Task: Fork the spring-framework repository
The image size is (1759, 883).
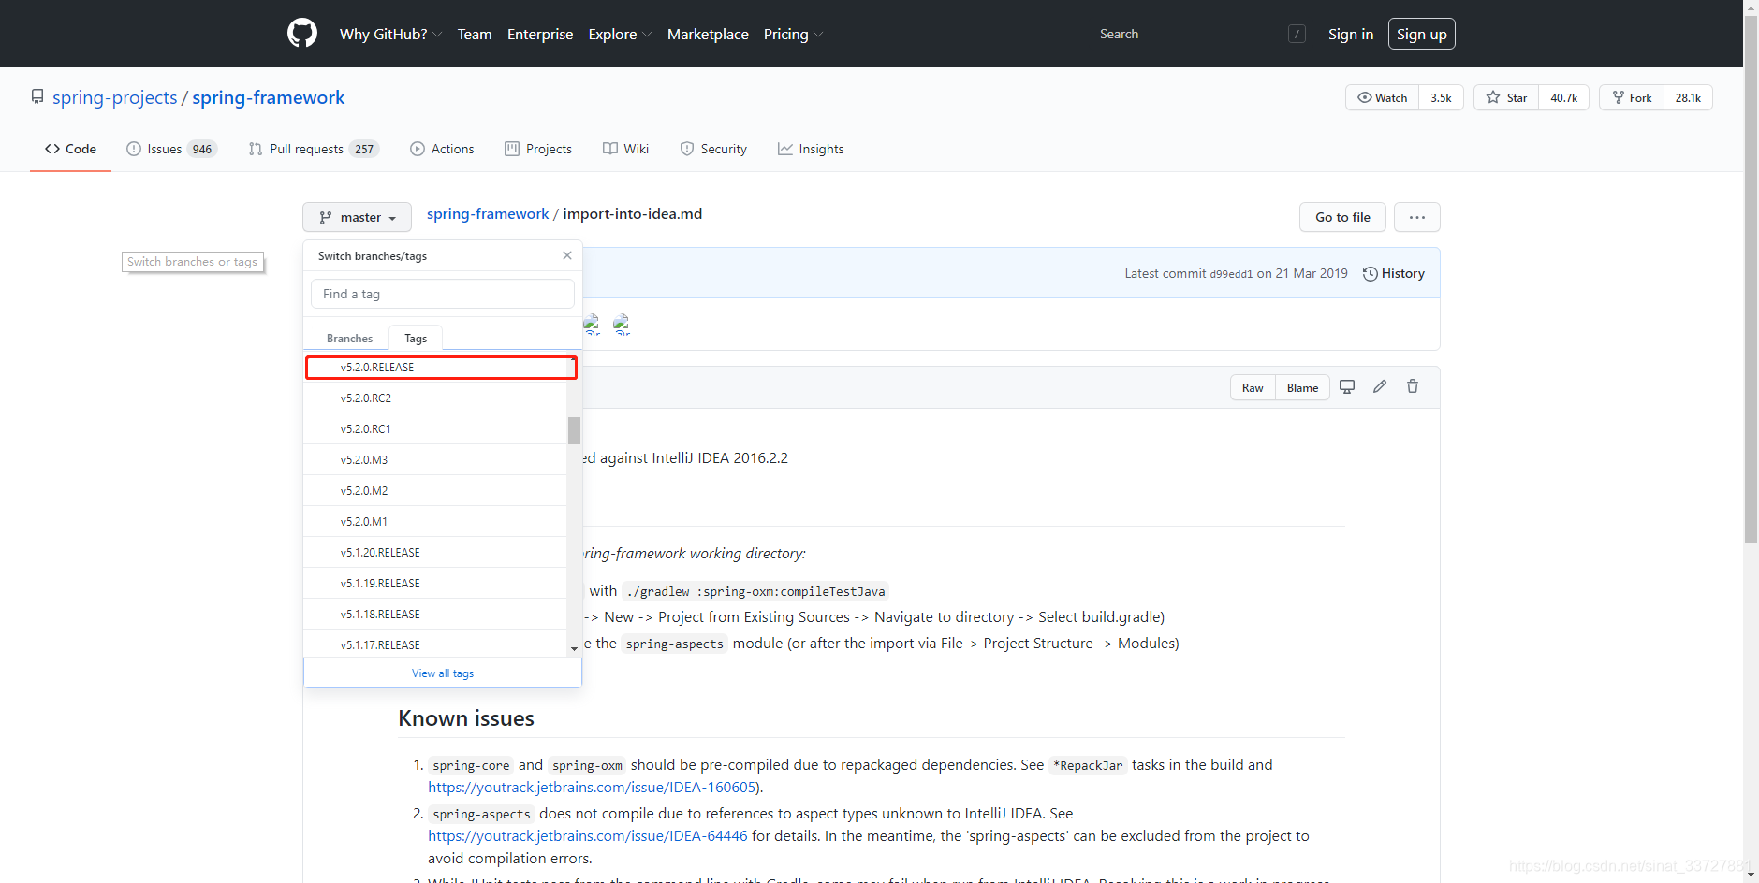Action: pos(1632,97)
